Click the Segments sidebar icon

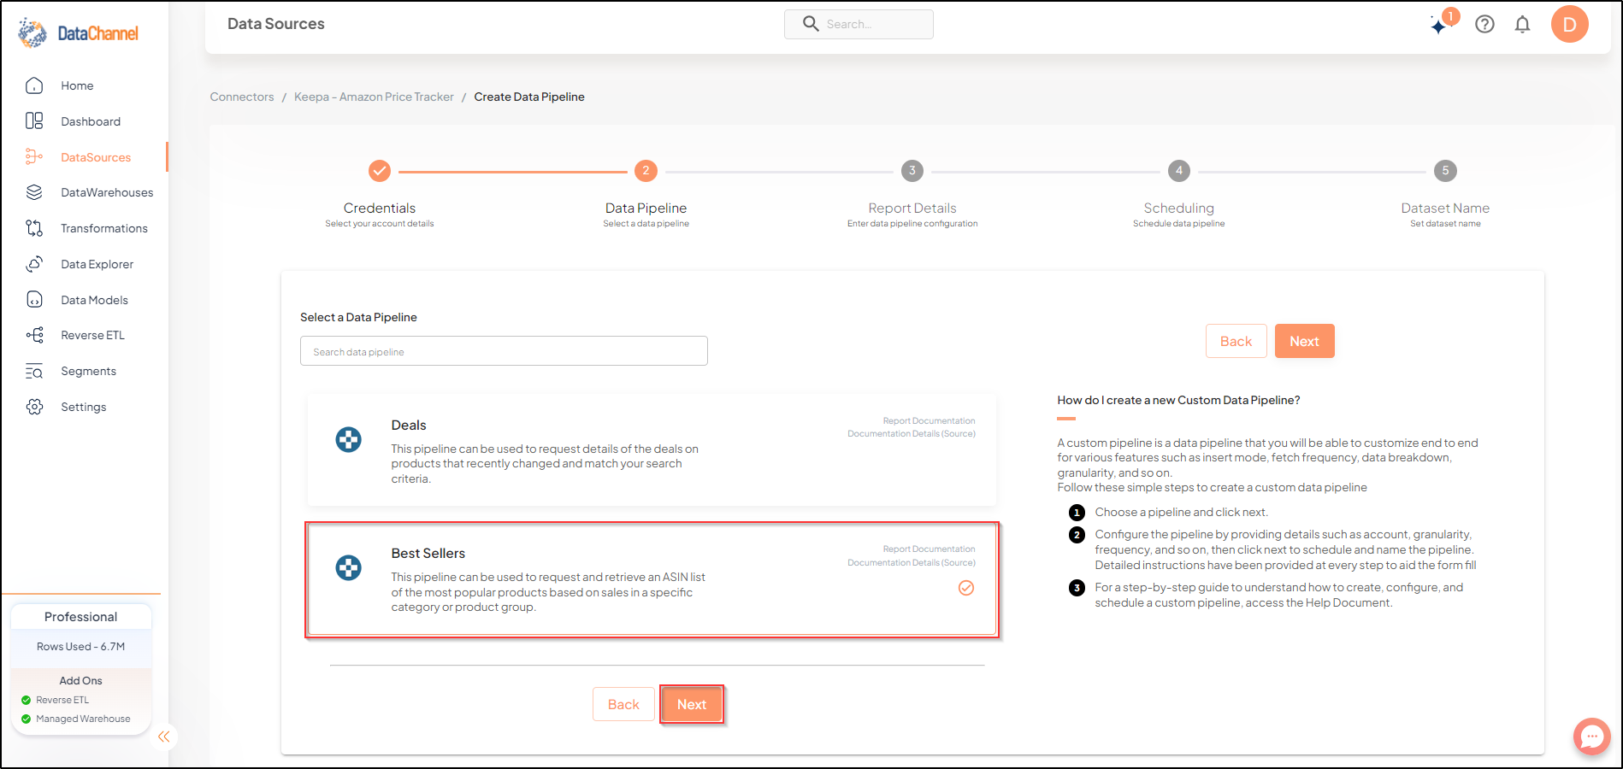click(34, 371)
